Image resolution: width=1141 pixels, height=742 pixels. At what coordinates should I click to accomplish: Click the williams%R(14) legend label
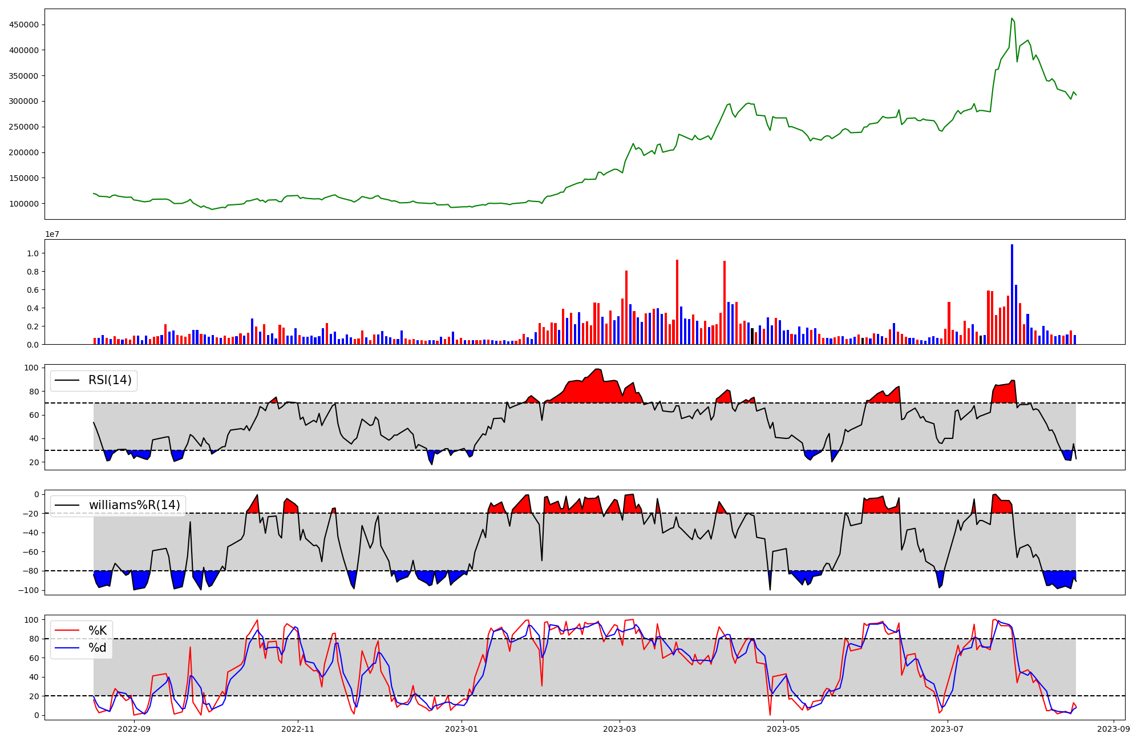coord(134,505)
